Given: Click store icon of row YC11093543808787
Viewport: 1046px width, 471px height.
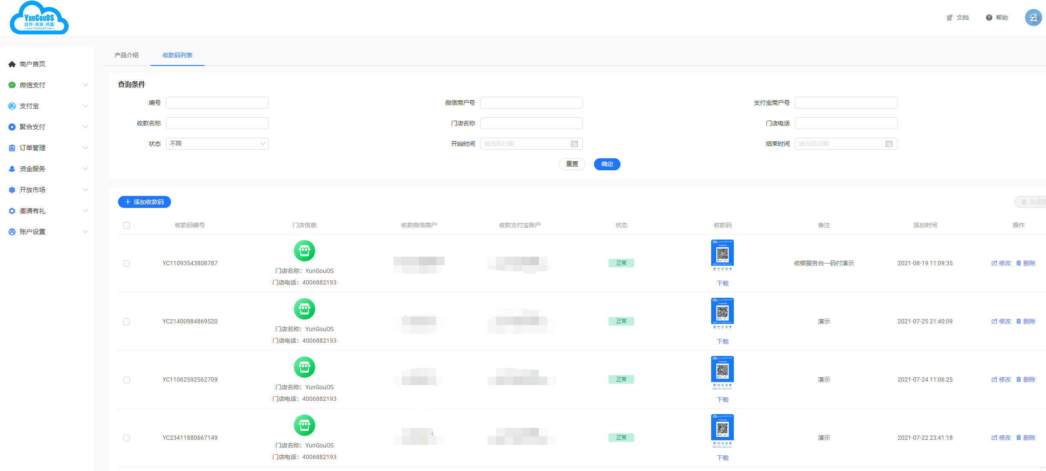Looking at the screenshot, I should coord(304,251).
